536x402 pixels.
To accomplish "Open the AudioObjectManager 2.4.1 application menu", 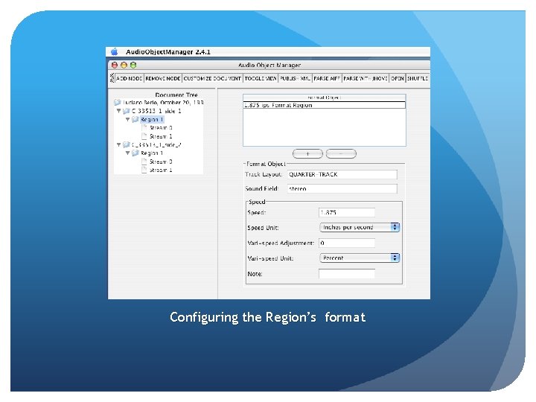I will click(x=167, y=52).
